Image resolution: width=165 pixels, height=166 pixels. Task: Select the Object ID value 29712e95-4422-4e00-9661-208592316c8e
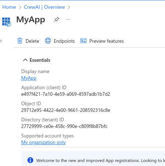click(x=66, y=110)
